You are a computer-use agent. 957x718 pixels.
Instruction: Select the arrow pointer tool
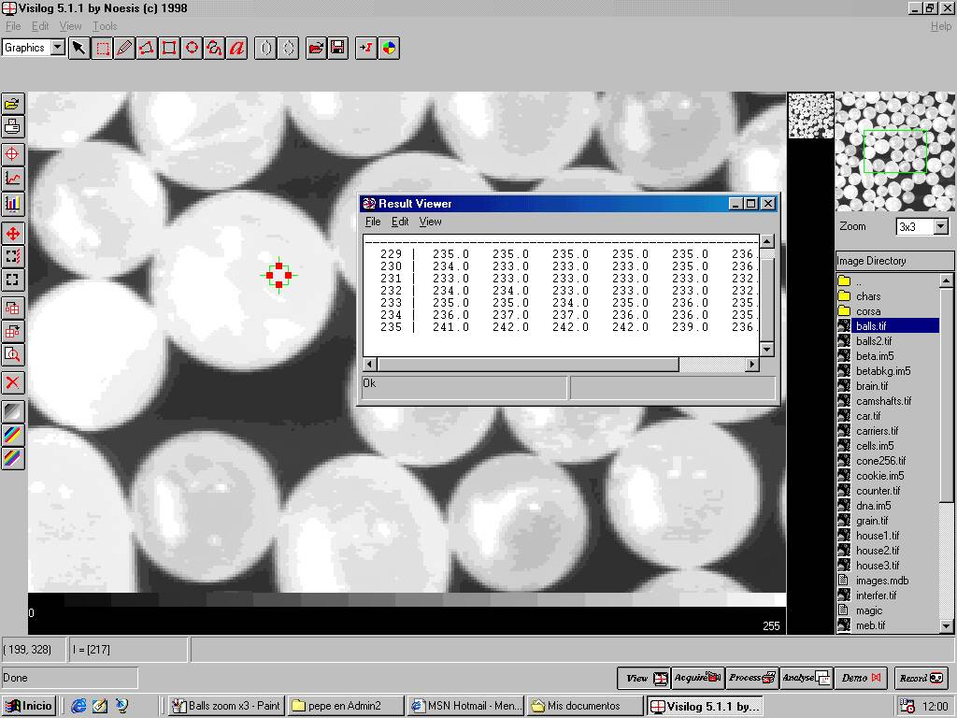click(x=79, y=48)
